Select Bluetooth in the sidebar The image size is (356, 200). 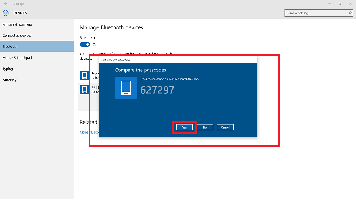[37, 47]
